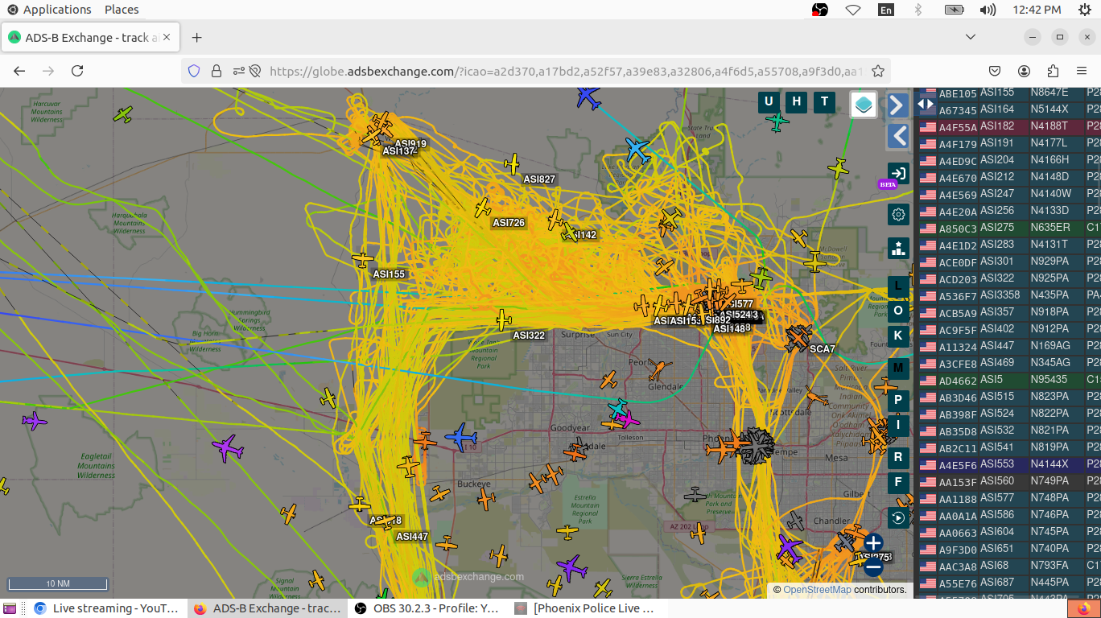Toggle the F follow button
The height and width of the screenshot is (618, 1101).
(898, 484)
